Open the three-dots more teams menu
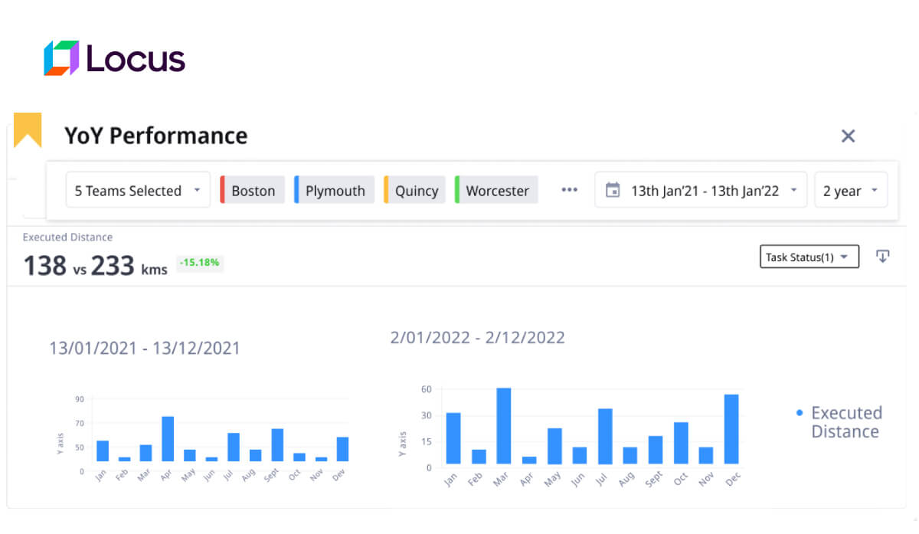The width and height of the screenshot is (919, 534). point(569,191)
